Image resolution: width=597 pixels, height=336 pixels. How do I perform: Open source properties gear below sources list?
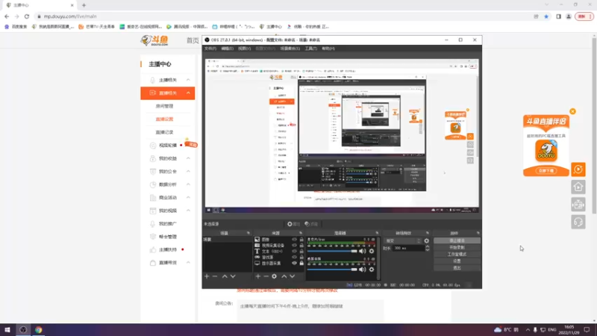(x=274, y=276)
